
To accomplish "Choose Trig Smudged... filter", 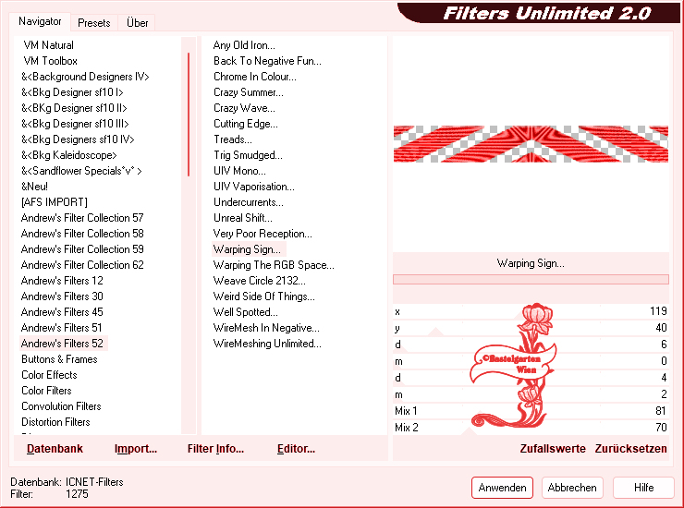I will point(248,155).
